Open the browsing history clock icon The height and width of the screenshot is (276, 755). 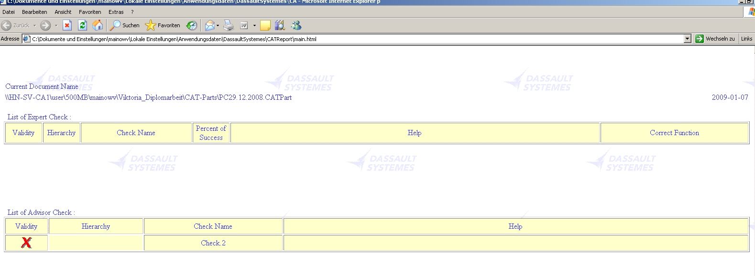pos(191,25)
